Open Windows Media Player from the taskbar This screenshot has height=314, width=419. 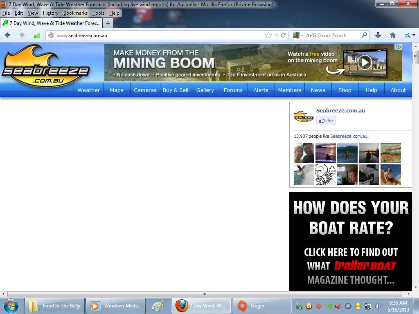click(x=117, y=306)
